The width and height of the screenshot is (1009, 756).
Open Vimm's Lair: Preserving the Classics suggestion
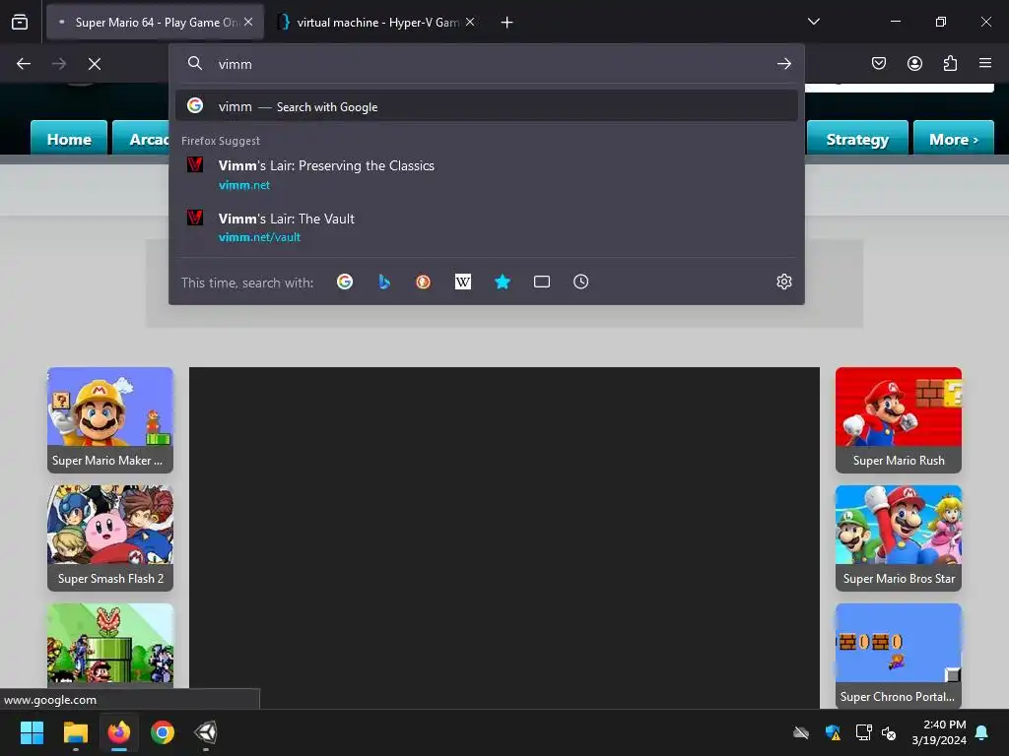(487, 174)
